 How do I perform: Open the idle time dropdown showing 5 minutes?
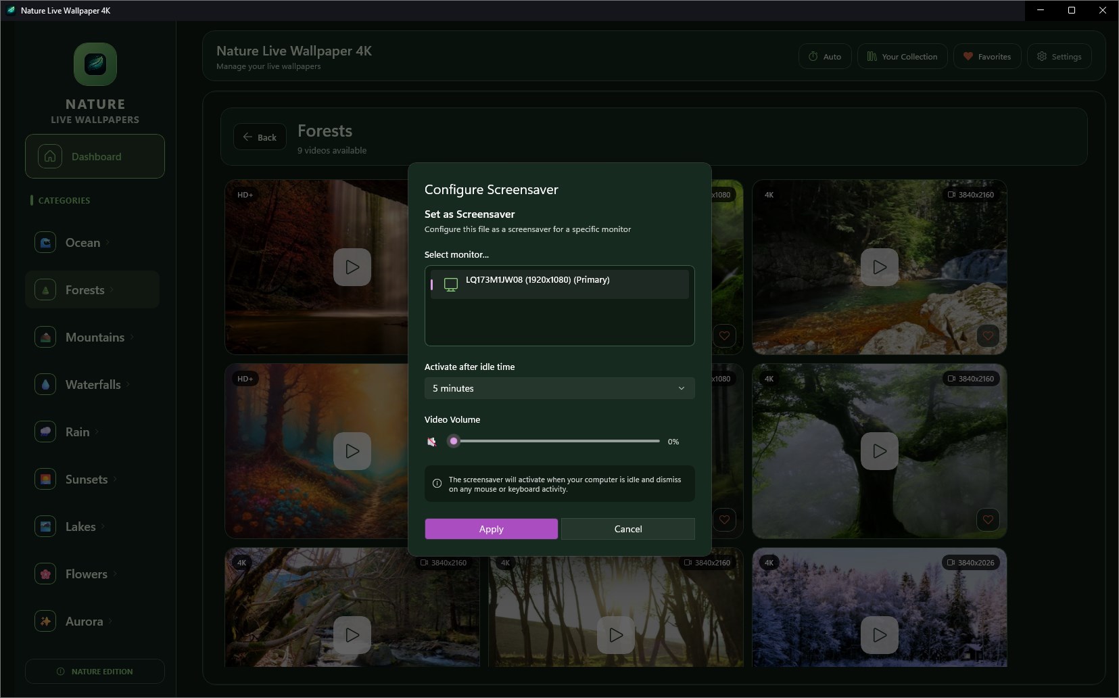point(559,388)
